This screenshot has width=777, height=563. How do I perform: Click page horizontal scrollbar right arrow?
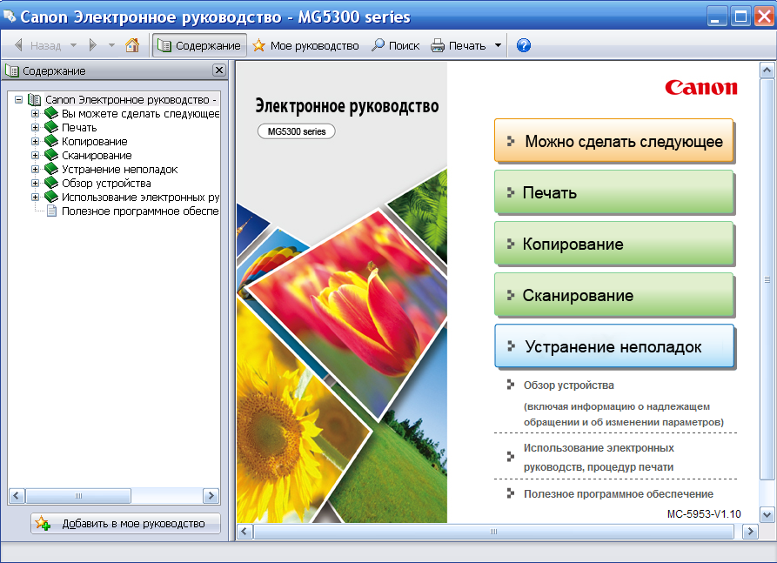(x=750, y=532)
